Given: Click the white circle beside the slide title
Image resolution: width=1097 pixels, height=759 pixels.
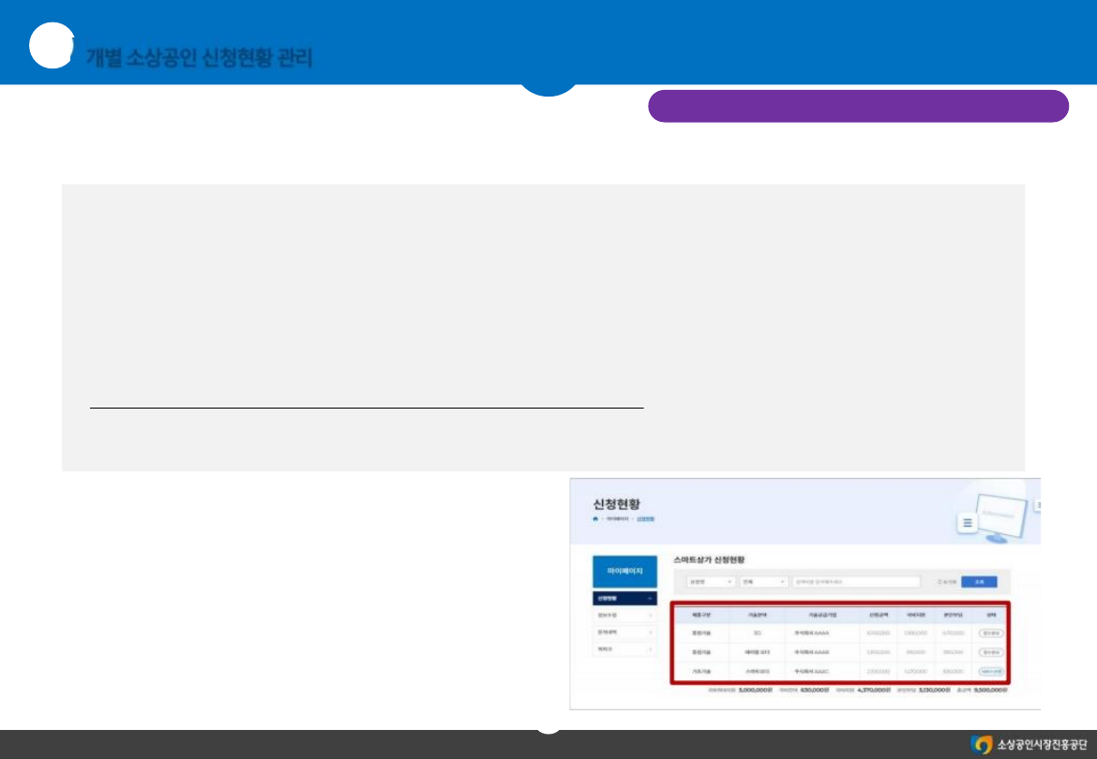Looking at the screenshot, I should pos(51,47).
